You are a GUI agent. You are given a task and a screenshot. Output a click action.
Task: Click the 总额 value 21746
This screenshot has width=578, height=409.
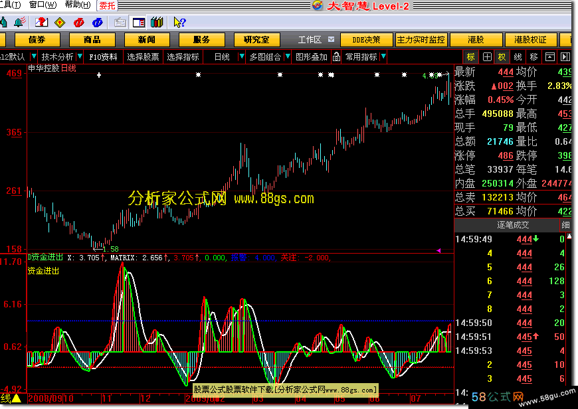coord(500,141)
